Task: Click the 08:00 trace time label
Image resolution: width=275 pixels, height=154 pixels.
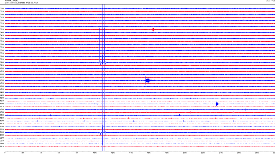Action: [2, 56]
